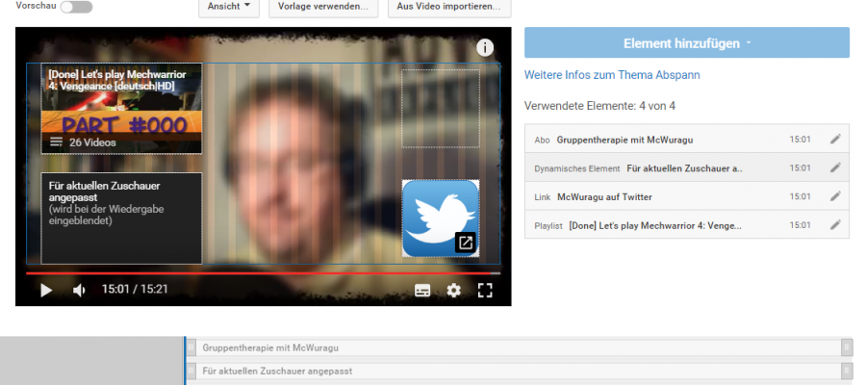Toggle subtitles in the player
The width and height of the screenshot is (866, 385).
[422, 290]
